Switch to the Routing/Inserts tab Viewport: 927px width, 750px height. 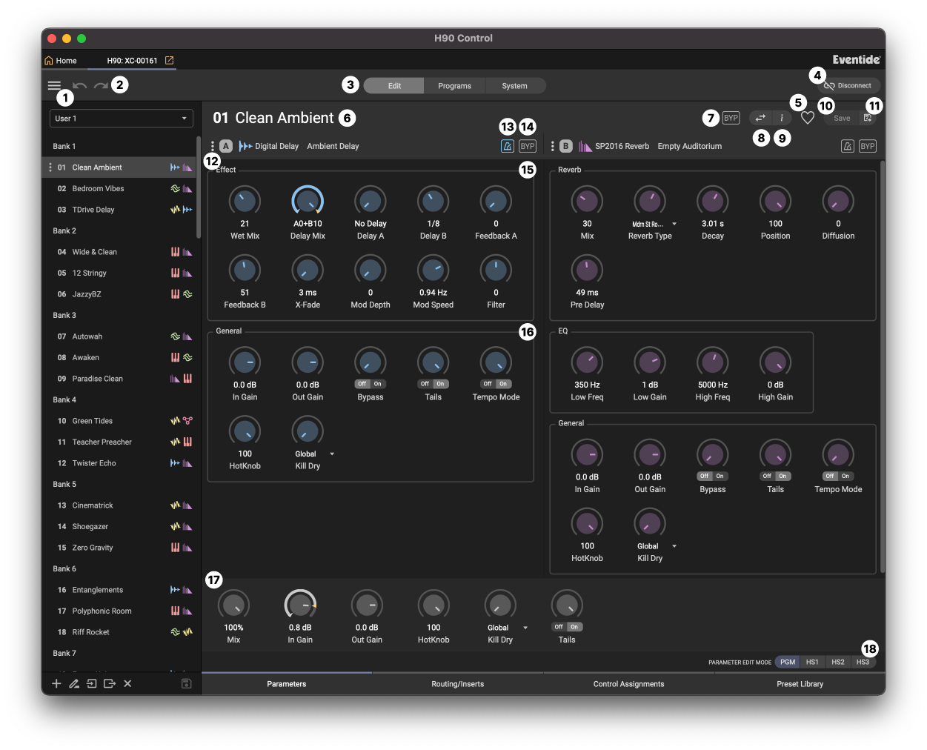coord(457,684)
